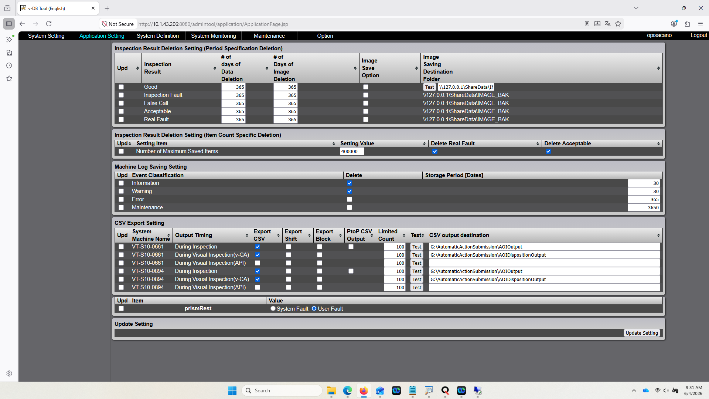
Task: Open the Maintenance menu
Action: pos(269,36)
